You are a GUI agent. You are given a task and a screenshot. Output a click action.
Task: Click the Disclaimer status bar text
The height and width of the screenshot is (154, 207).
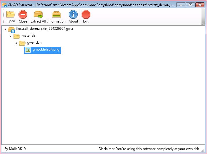[149, 149]
